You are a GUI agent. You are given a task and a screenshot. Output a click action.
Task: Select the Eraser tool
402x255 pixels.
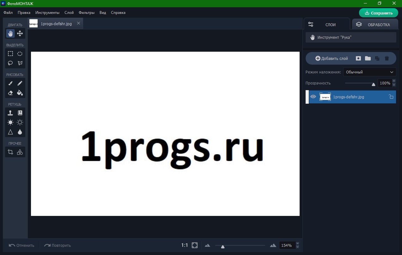coord(10,93)
